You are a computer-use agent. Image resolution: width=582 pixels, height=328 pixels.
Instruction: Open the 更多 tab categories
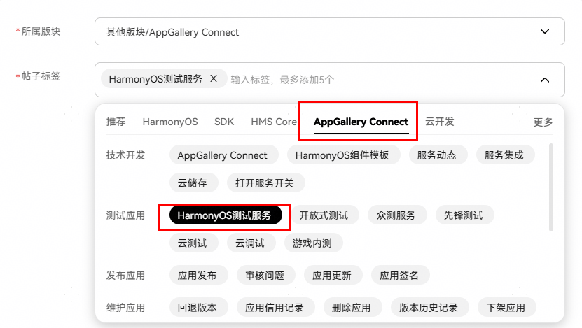(543, 122)
